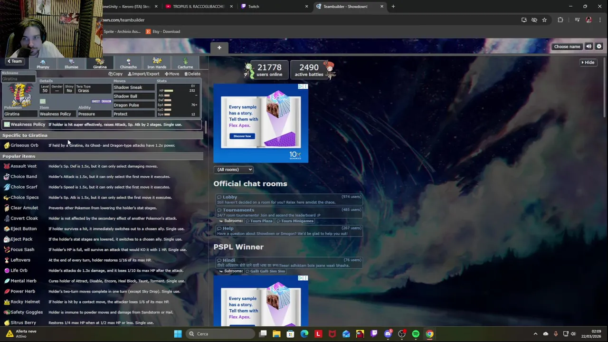Click the Covert Cloak item icon
Image resolution: width=608 pixels, height=342 pixels.
[x=6, y=218]
